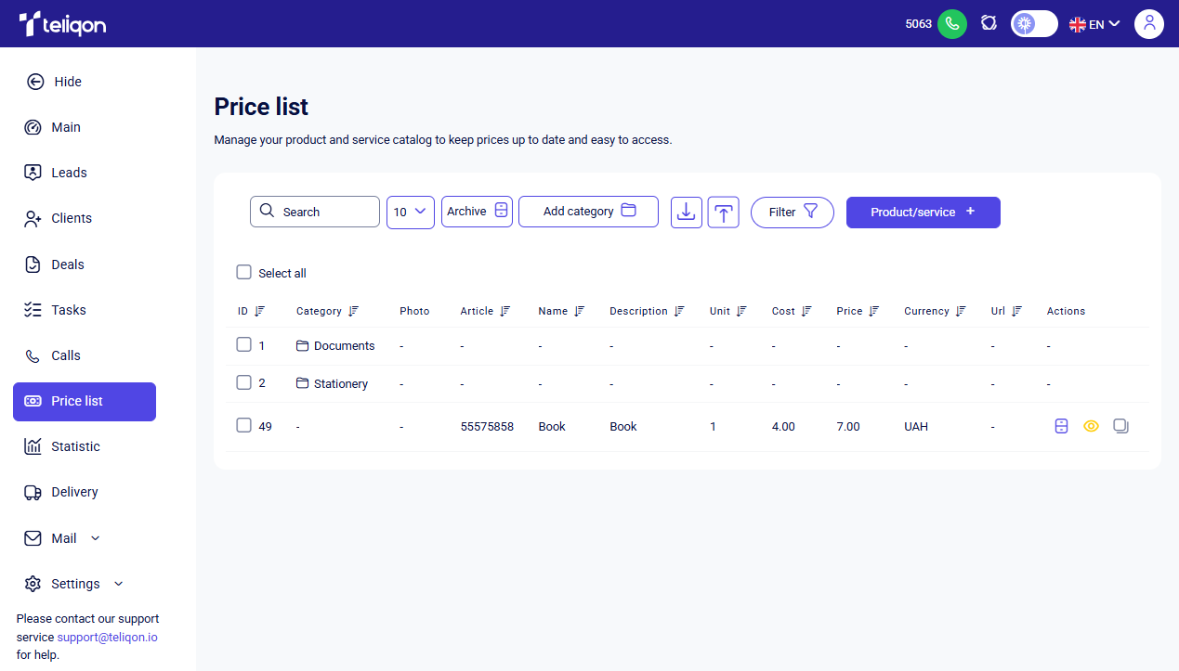The width and height of the screenshot is (1179, 671).
Task: Click the download icon in toolbar
Action: (686, 212)
